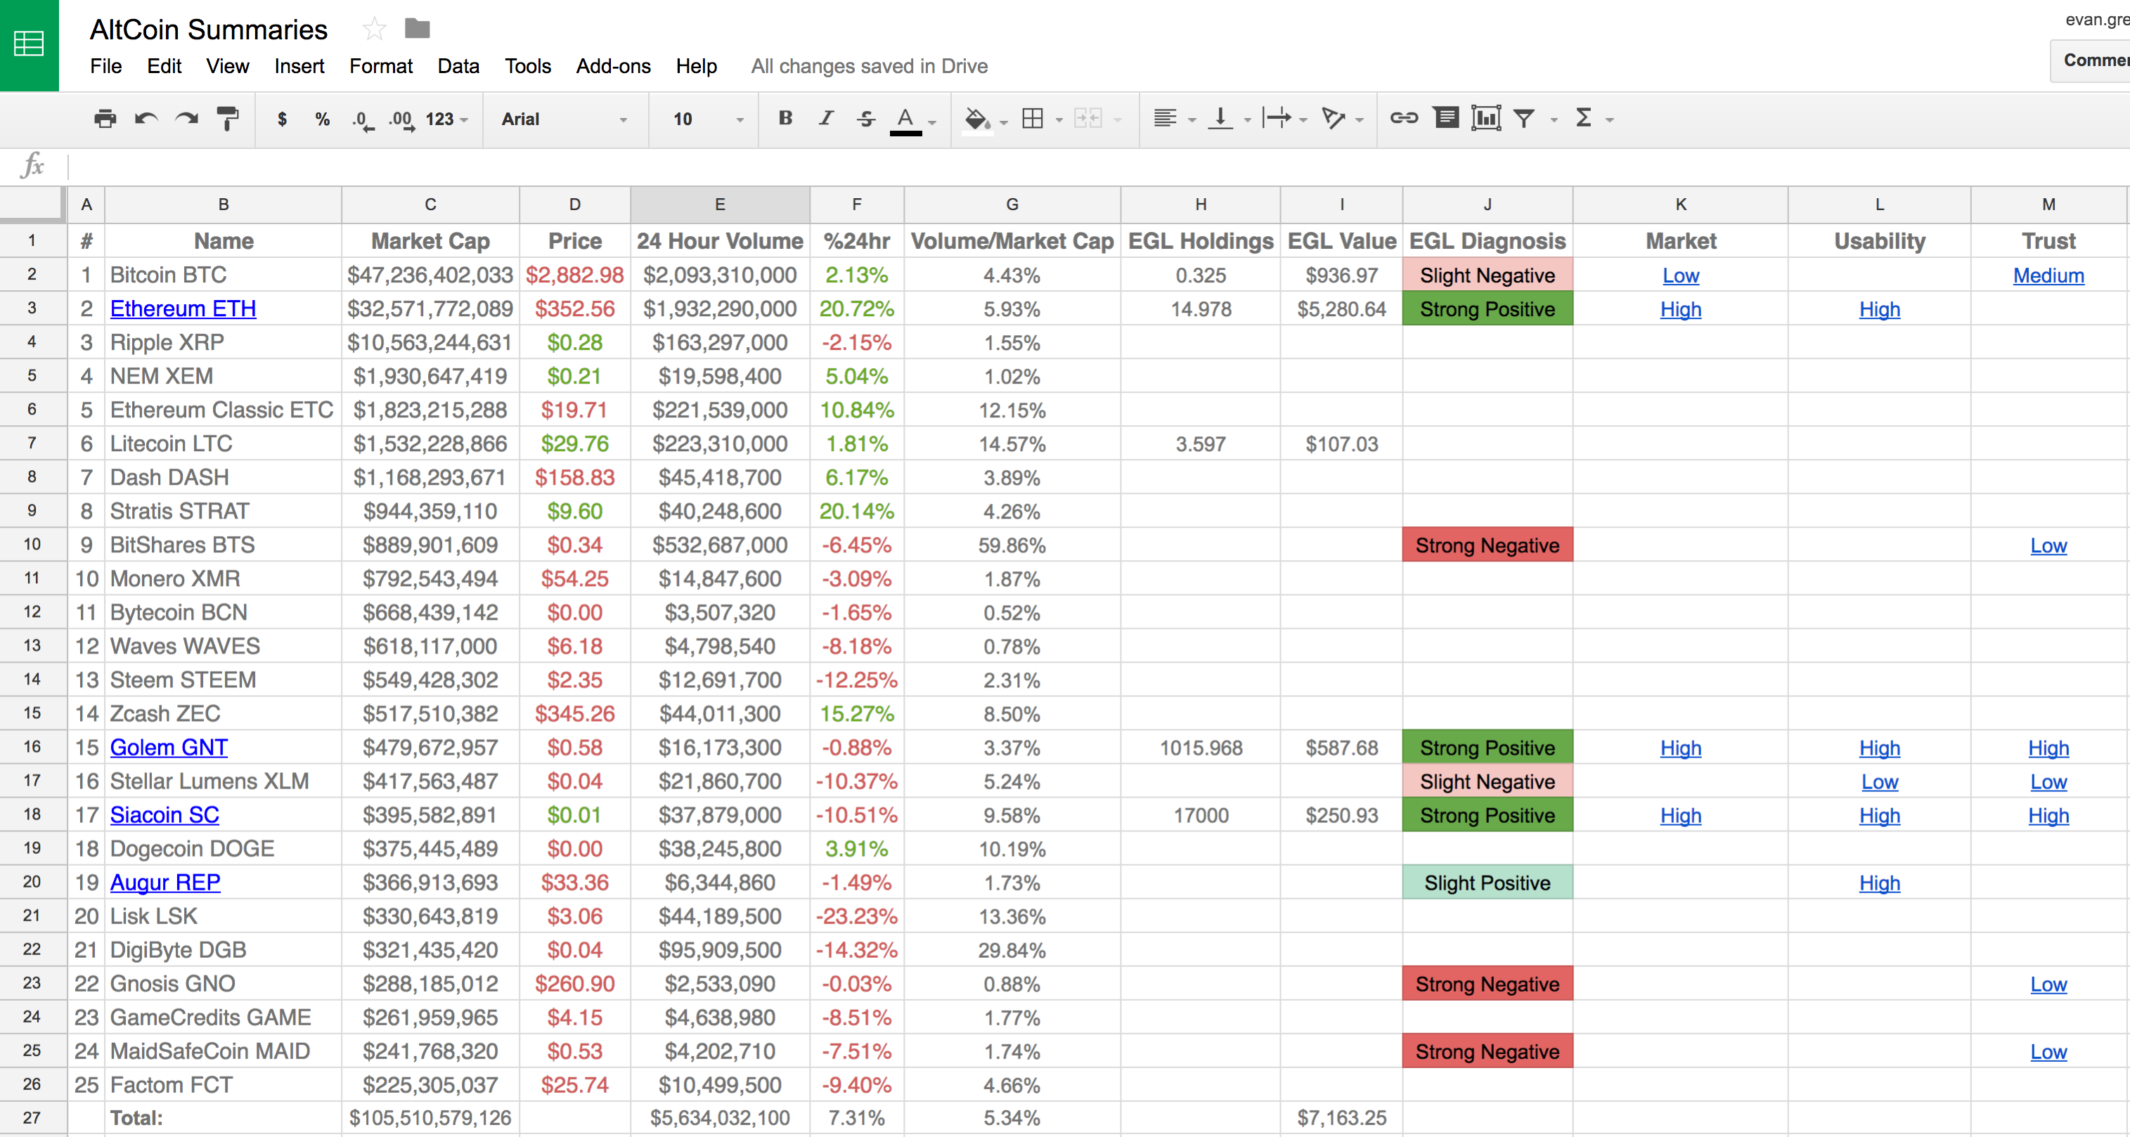Select Augur Slight Positive diagnosis cell

tap(1487, 883)
